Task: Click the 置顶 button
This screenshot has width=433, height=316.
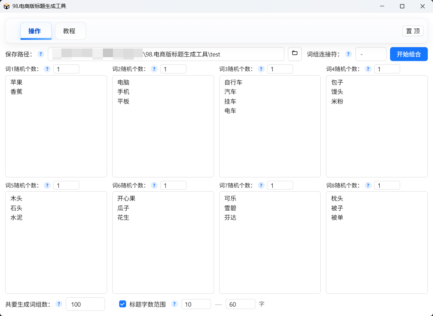Action: [x=413, y=31]
